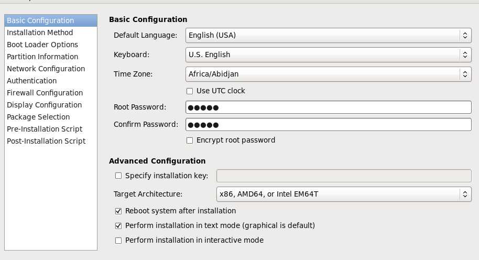
Task: Check Encrypt root password
Action: point(190,140)
